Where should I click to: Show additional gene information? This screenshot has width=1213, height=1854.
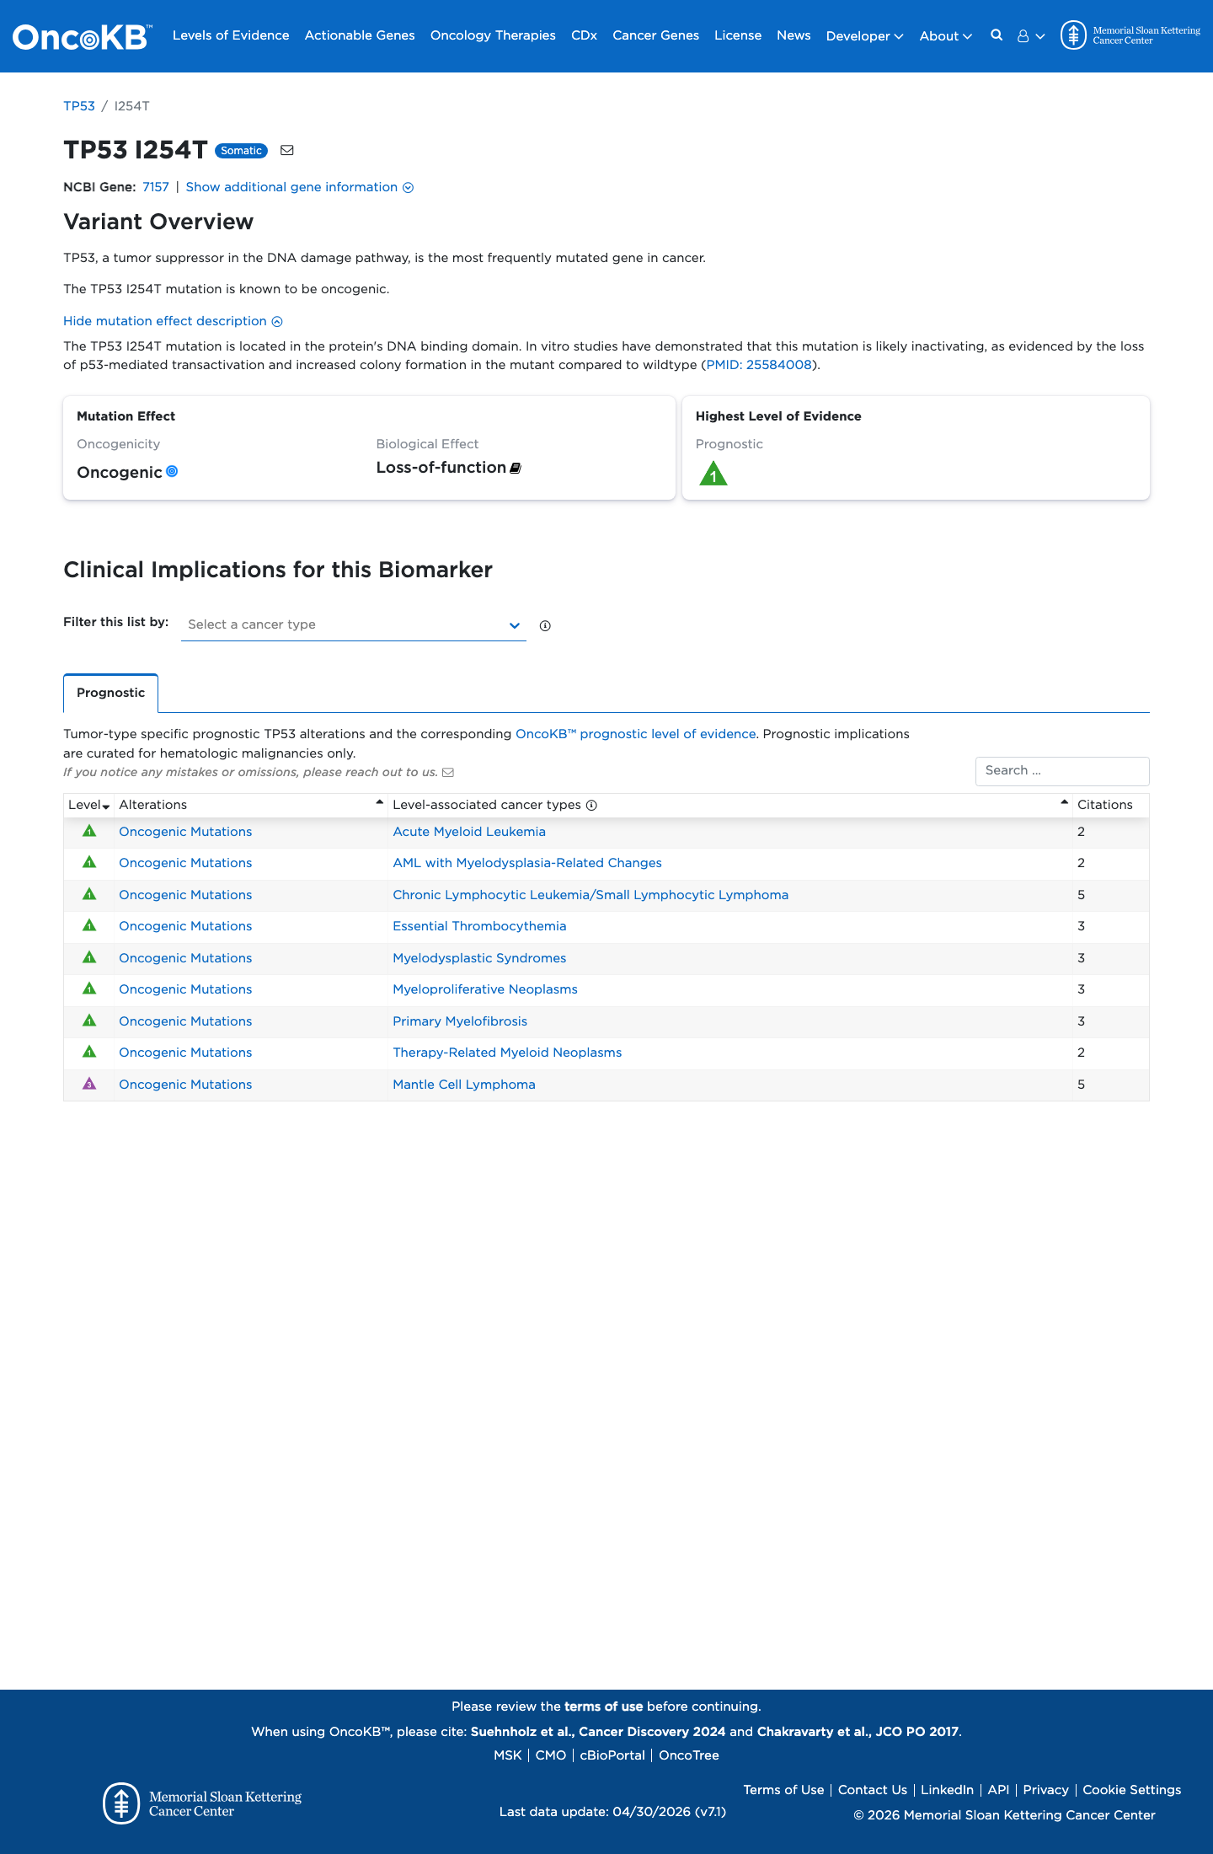coord(299,187)
